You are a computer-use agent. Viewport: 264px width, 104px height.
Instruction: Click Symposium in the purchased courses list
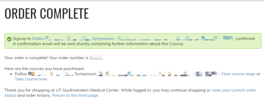[85, 74]
